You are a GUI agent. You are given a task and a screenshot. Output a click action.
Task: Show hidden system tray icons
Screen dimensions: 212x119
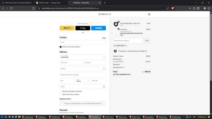click(184, 117)
